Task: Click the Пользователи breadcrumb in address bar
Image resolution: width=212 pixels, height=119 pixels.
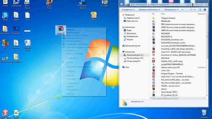Action: point(141,5)
